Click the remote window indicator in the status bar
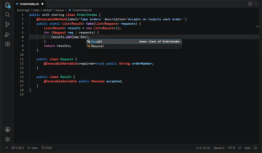The image size is (262, 153). click(x=7, y=148)
